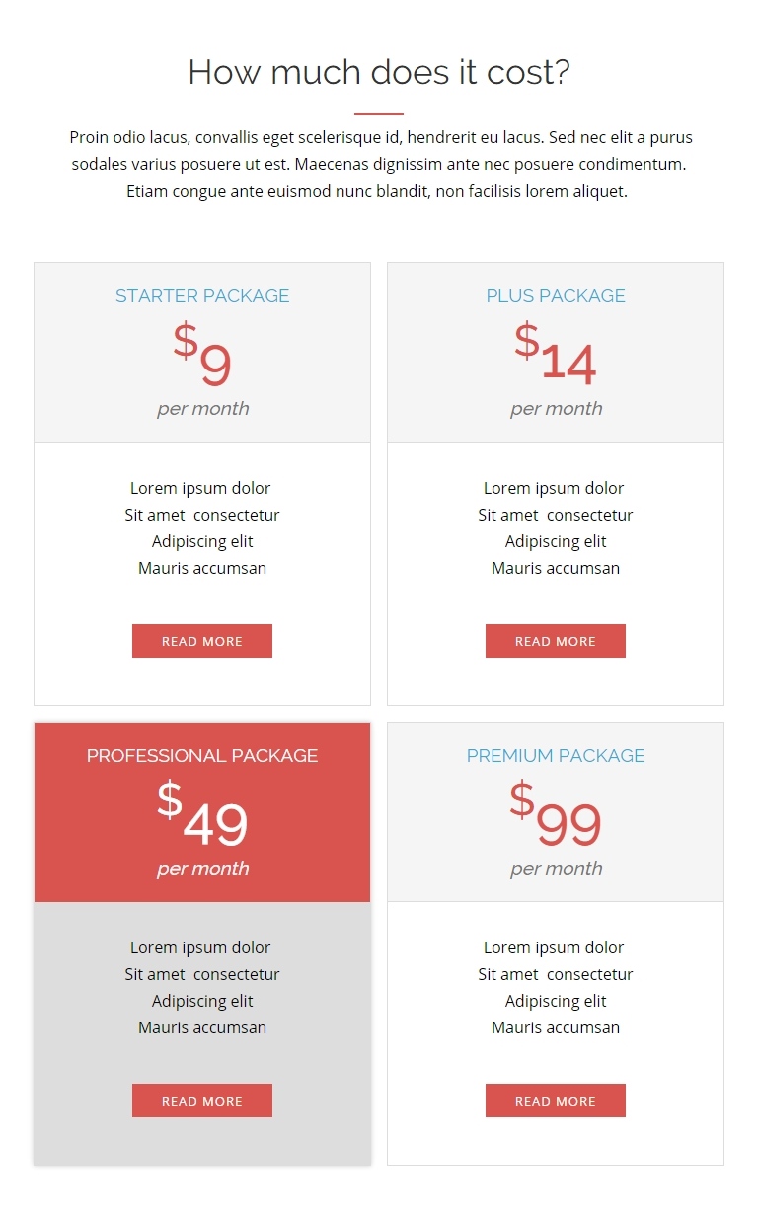Click Read More button in Plus Package
The height and width of the screenshot is (1229, 758).
556,641
